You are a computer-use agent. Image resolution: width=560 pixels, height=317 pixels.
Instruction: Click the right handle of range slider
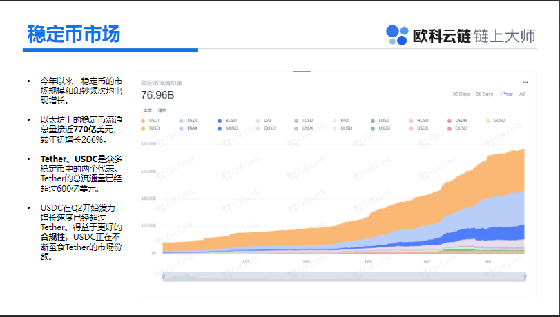coord(525,276)
